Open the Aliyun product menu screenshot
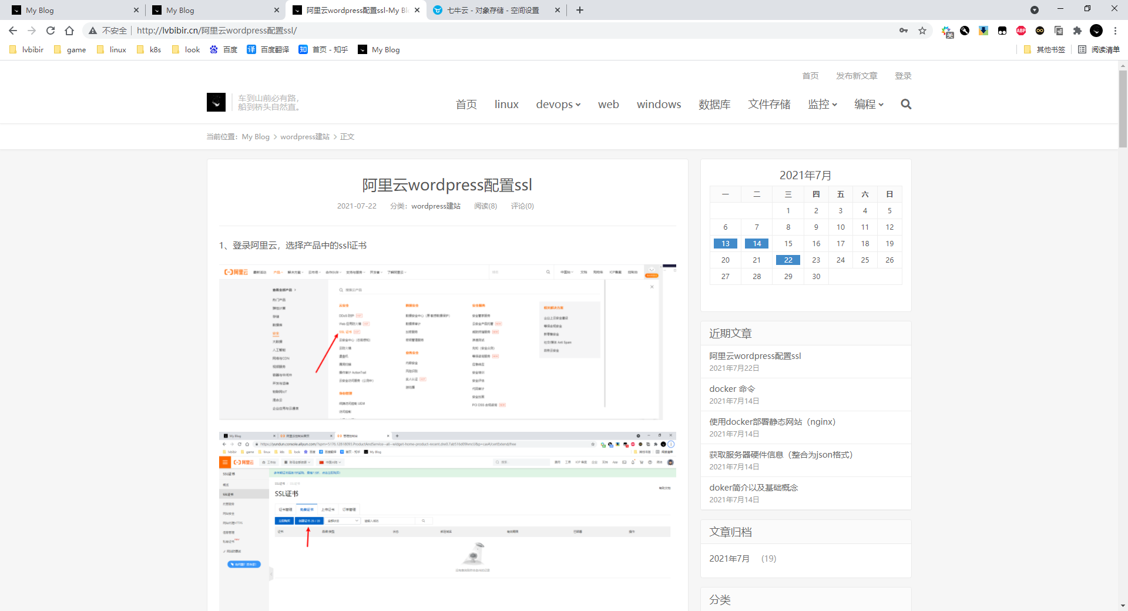 point(447,342)
